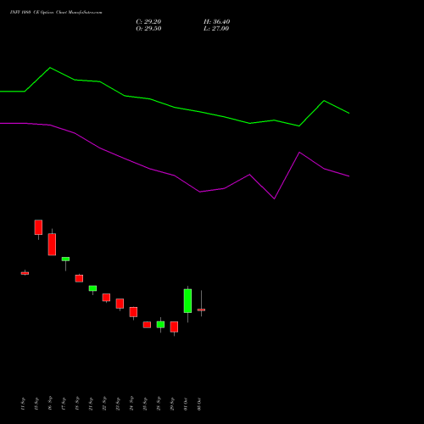This screenshot has height=424, width=424.
Task: Select the 21 Sep date label
Action: (91, 404)
